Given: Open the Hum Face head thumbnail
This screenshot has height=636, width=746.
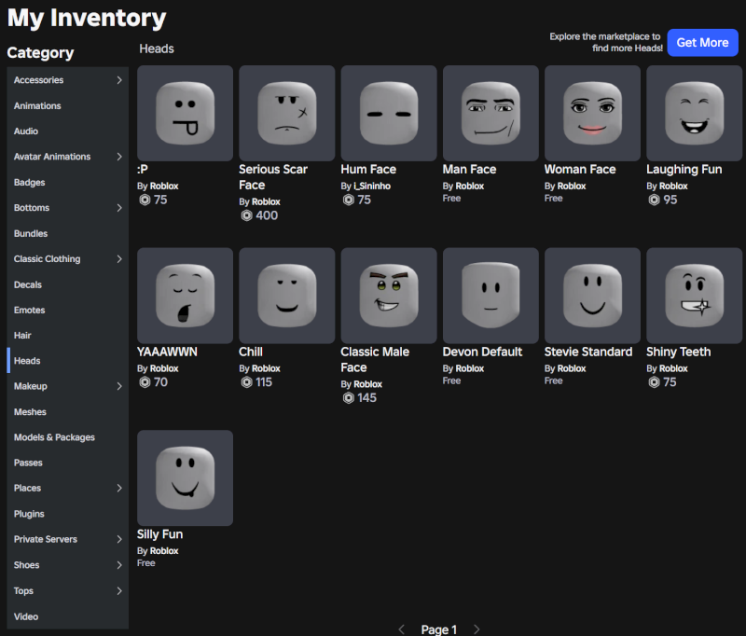Looking at the screenshot, I should [389, 113].
